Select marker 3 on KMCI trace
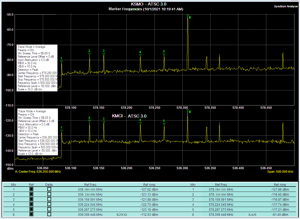Screen dimensions: 300x219 [104, 122]
